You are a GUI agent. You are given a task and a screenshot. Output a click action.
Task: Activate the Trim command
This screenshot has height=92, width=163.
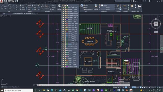coord(34,5)
